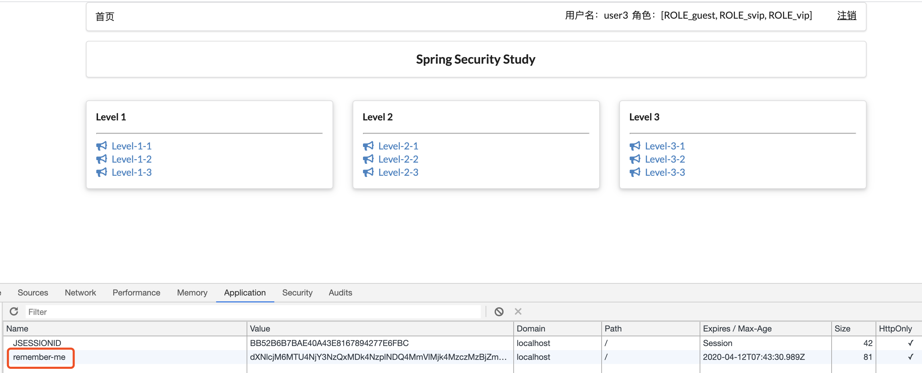Viewport: 922px width, 373px height.
Task: Sort cookies by Size column header
Action: pyautogui.click(x=854, y=329)
